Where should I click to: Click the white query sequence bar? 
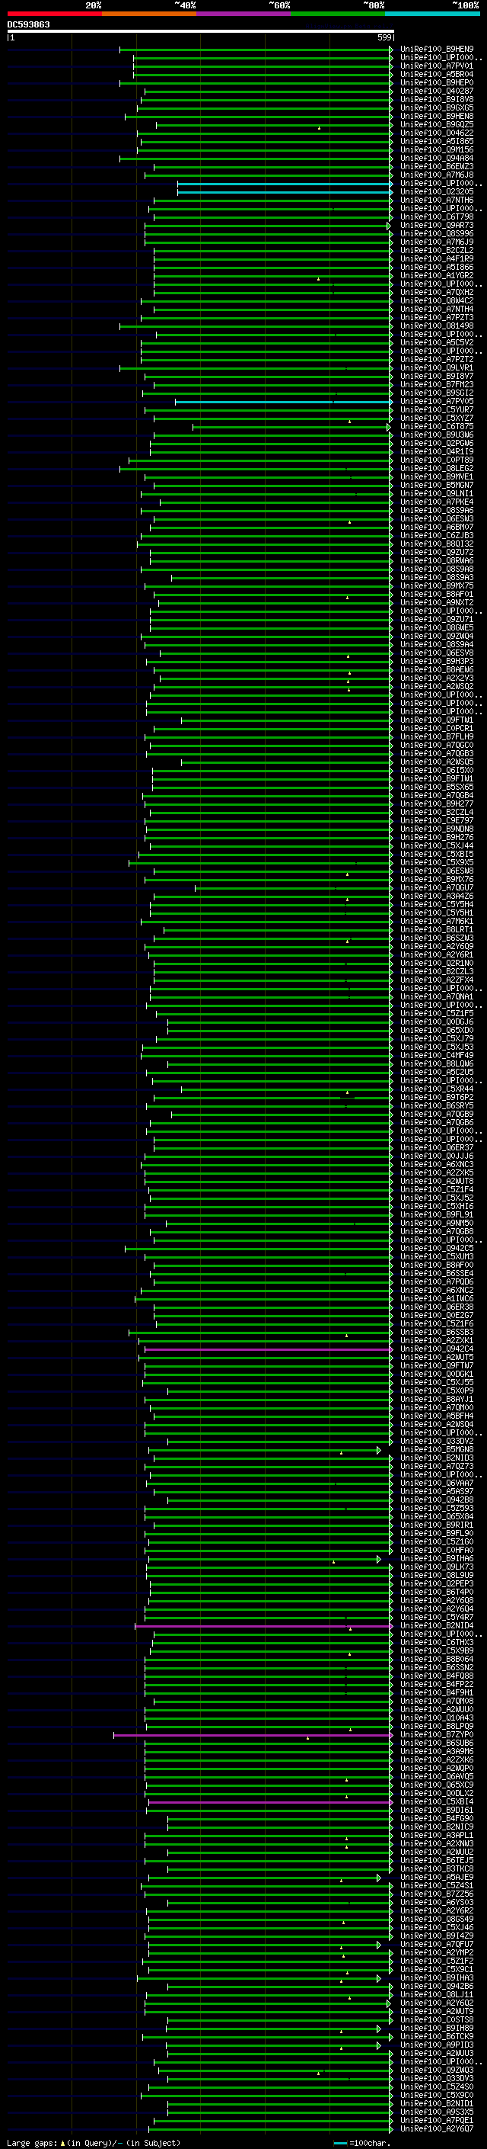click(201, 32)
